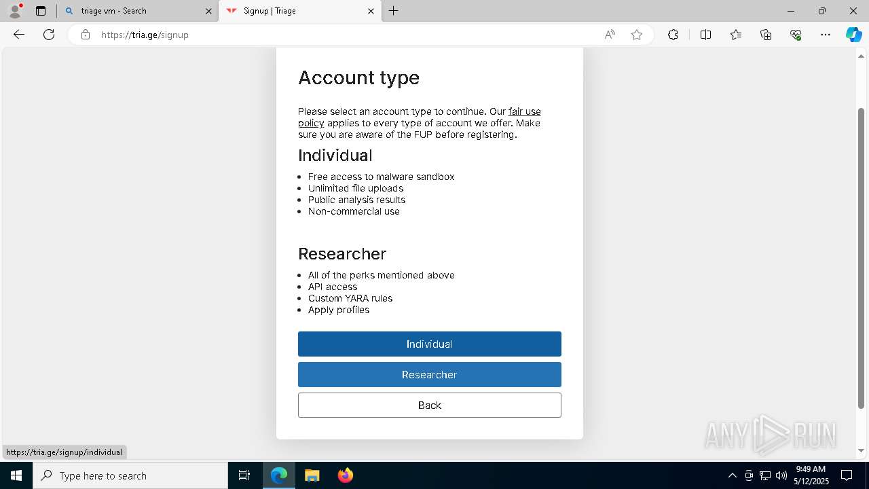Screen dimensions: 869x489
Task: Click the scrollbar up arrow
Action: 862,56
